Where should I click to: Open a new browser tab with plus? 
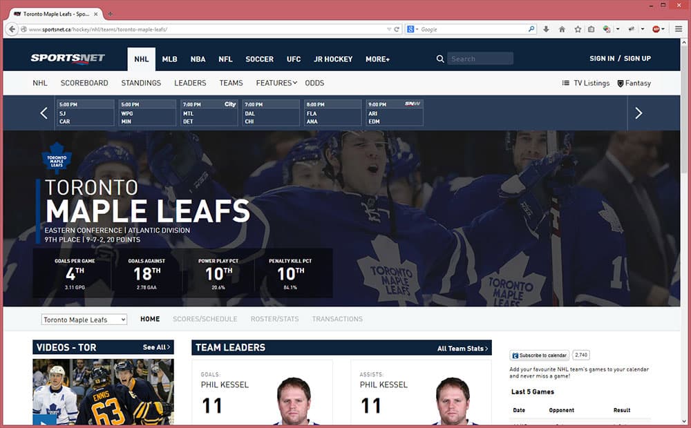[110, 14]
